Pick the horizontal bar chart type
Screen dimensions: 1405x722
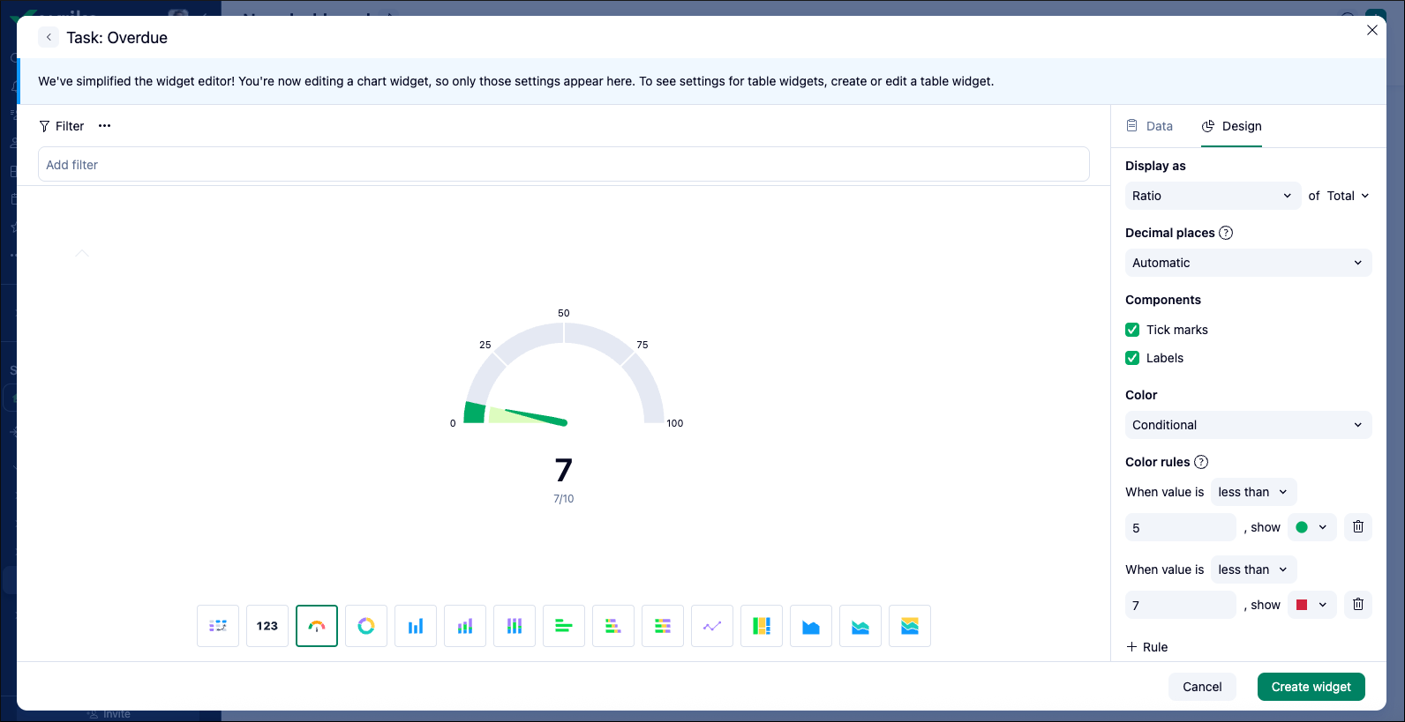[564, 626]
